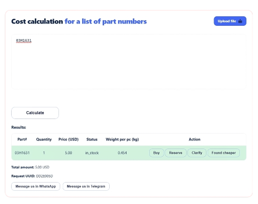
Task: Select the Weight per pc (kg) header
Action: 122,140
